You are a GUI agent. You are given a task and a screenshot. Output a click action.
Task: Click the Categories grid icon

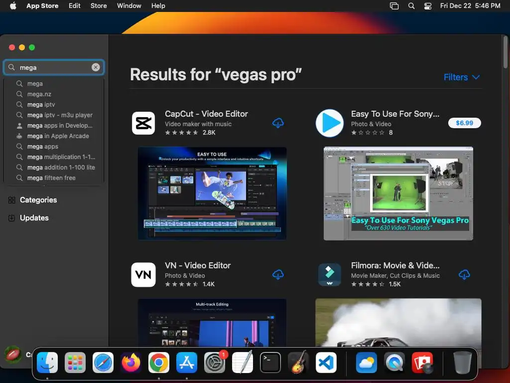tap(12, 200)
